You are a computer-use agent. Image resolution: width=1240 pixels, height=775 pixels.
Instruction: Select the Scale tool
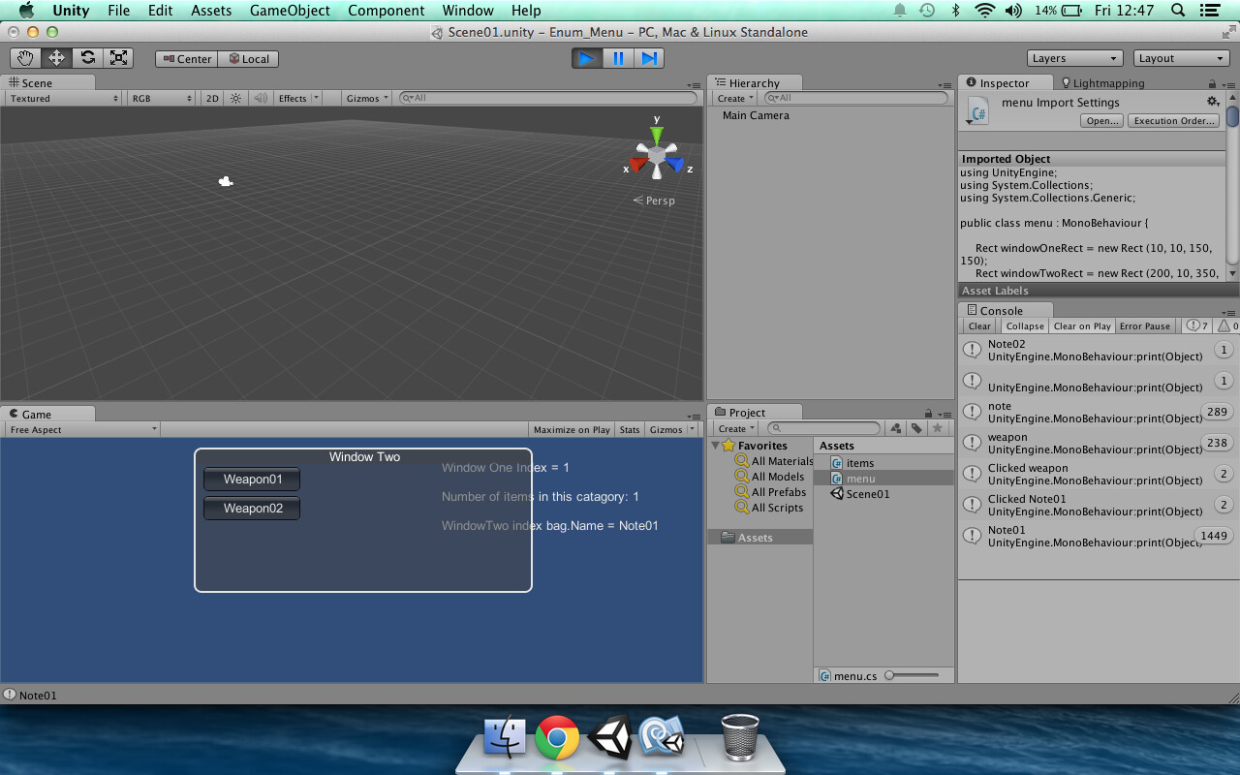click(118, 58)
